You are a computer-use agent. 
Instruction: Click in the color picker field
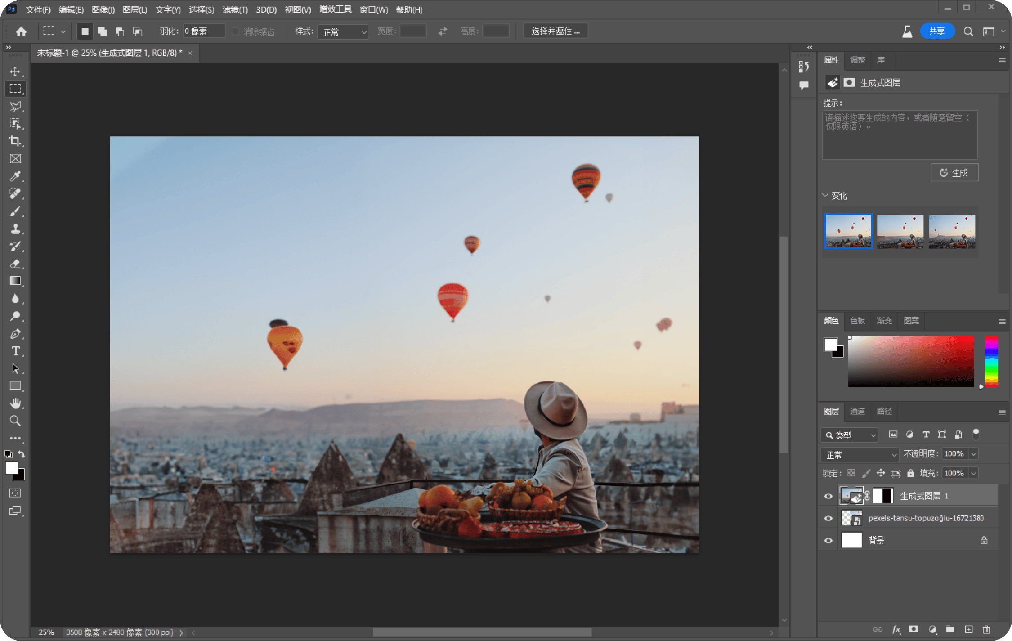[911, 361]
